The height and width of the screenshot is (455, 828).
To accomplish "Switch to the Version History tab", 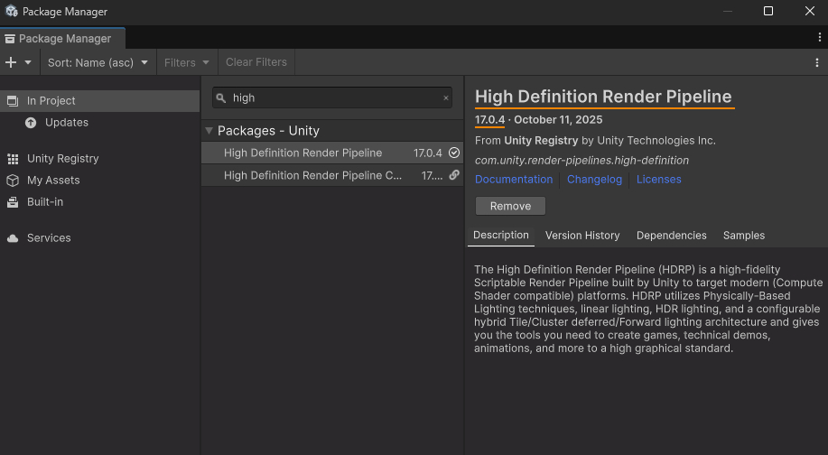I will [582, 236].
